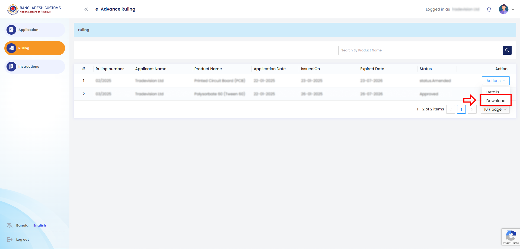Expand the user account dropdown arrow
Viewport: 520px width, 249px height.
[x=513, y=9]
